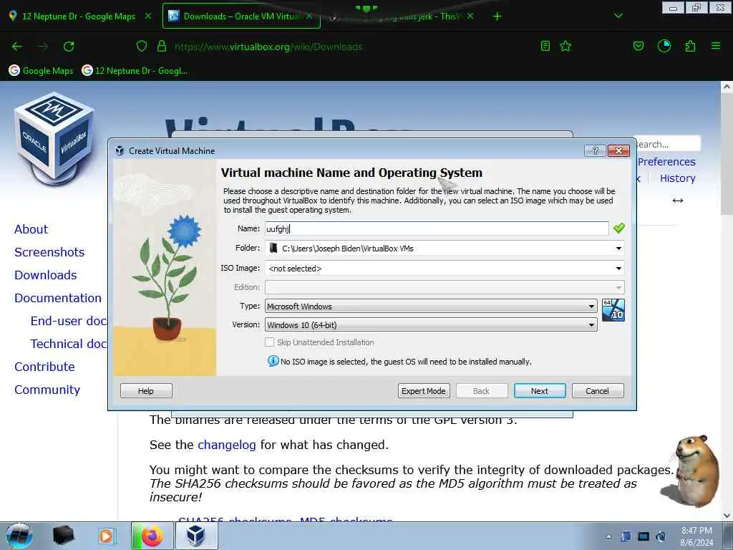Close the 12 Neptune Dr Google Maps tab
The height and width of the screenshot is (550, 733).
(x=147, y=16)
